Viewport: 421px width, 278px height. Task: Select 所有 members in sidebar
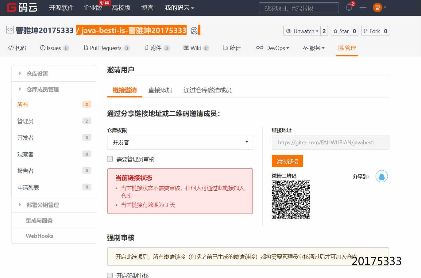[x=54, y=105]
